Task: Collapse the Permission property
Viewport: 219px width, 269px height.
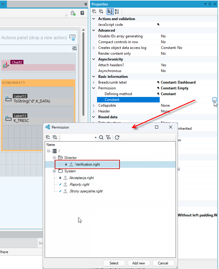Action: click(x=94, y=88)
